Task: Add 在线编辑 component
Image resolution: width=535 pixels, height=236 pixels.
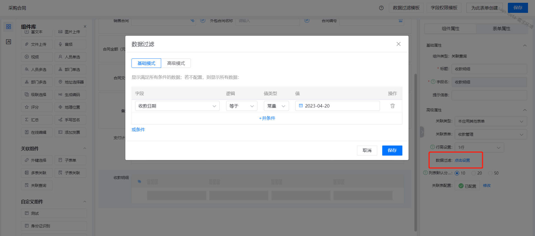Action: (x=37, y=132)
